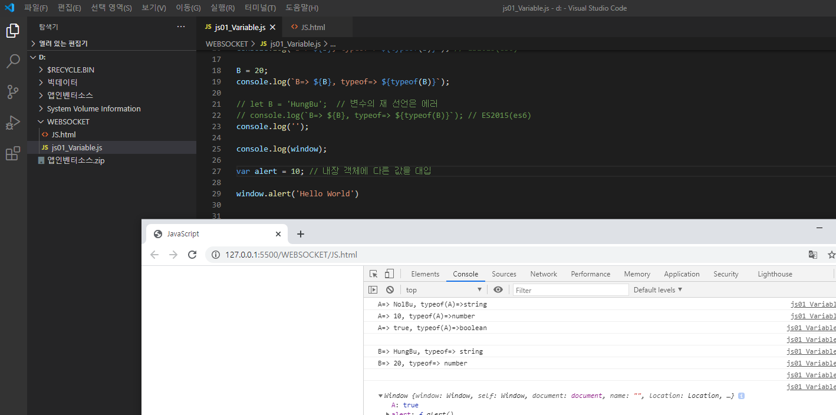Open source link for 'A=> true' log

pyautogui.click(x=811, y=328)
